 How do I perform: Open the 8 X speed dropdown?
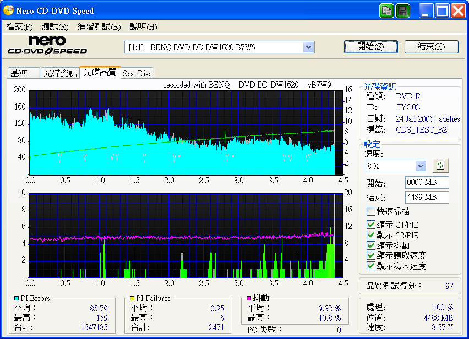tap(421, 166)
